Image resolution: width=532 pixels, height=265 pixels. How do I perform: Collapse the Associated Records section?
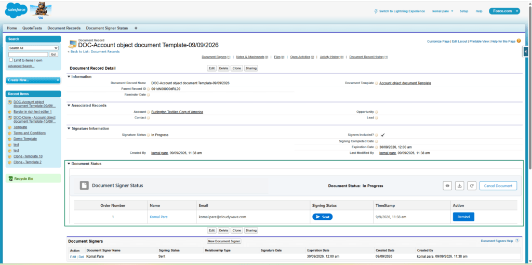69,105
